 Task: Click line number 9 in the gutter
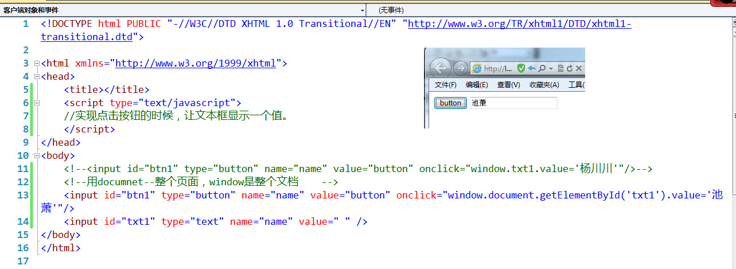coord(25,142)
